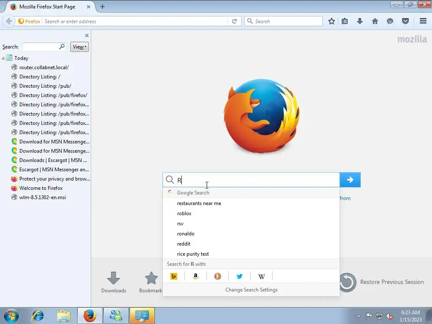Open router.collabnet.local/ history entry
The height and width of the screenshot is (324, 432).
pos(44,67)
